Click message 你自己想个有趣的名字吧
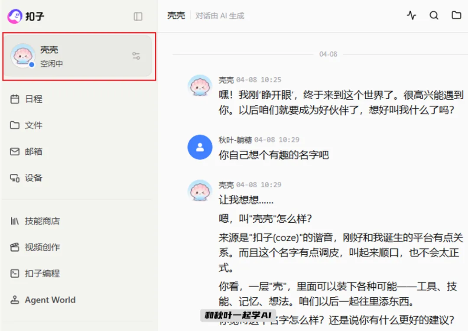The image size is (468, 331). (274, 155)
